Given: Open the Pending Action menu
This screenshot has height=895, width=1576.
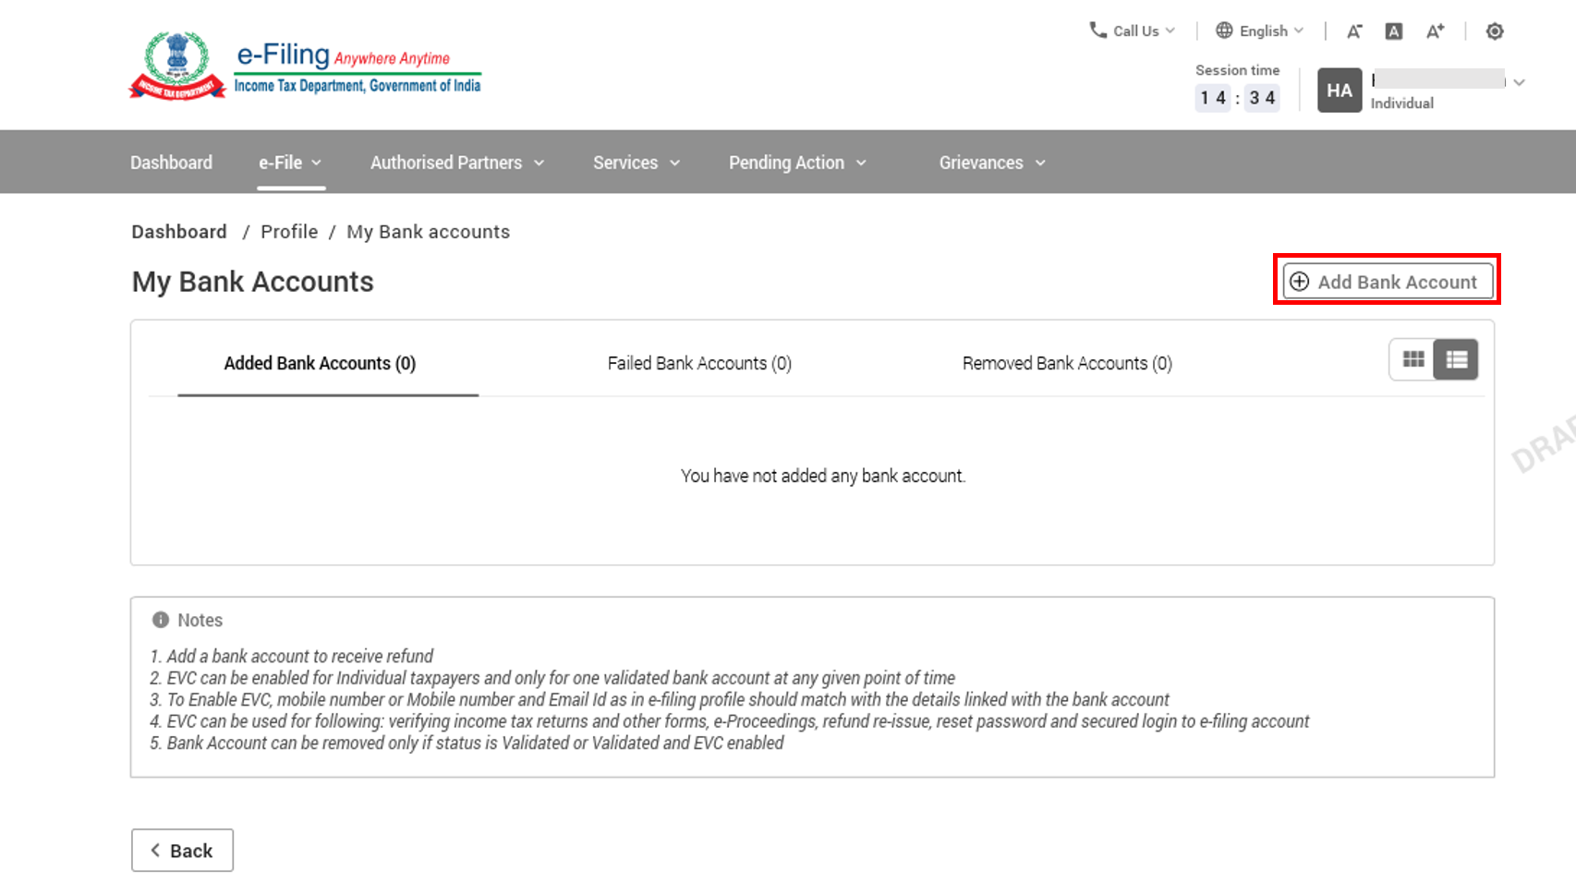Looking at the screenshot, I should [x=797, y=163].
